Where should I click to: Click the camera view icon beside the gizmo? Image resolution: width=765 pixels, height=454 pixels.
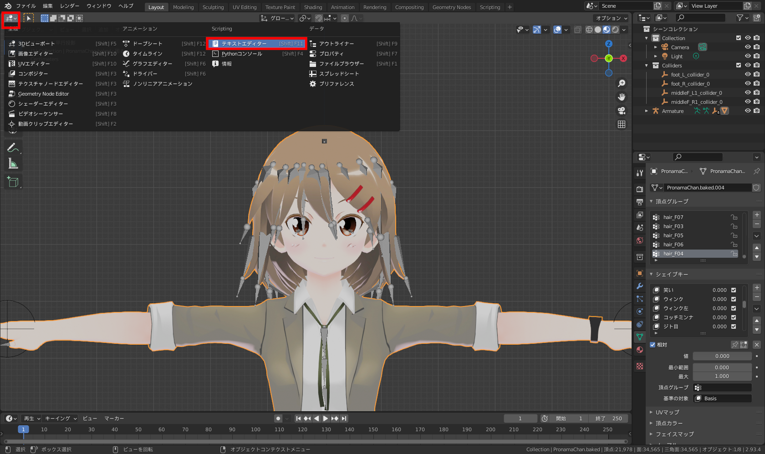[x=621, y=111]
